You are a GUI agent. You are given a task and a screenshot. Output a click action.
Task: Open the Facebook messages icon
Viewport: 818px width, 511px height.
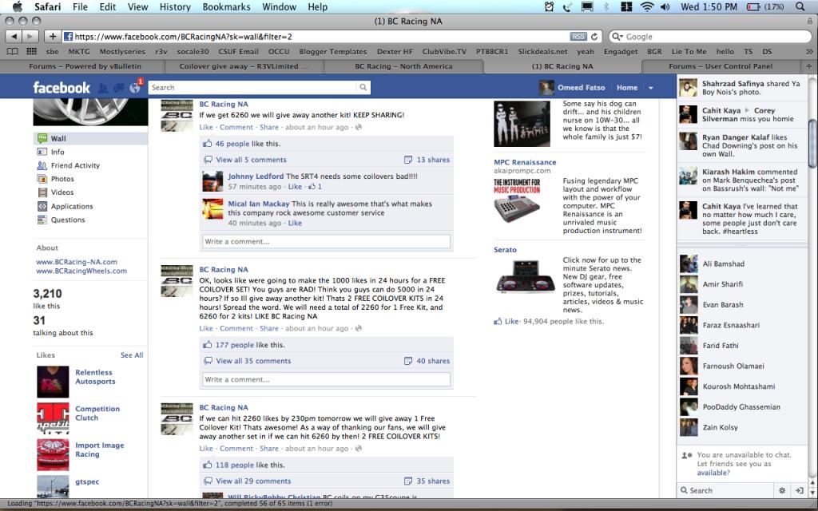pos(117,88)
